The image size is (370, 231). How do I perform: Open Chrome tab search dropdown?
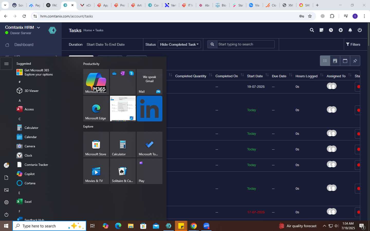[x=5, y=5]
